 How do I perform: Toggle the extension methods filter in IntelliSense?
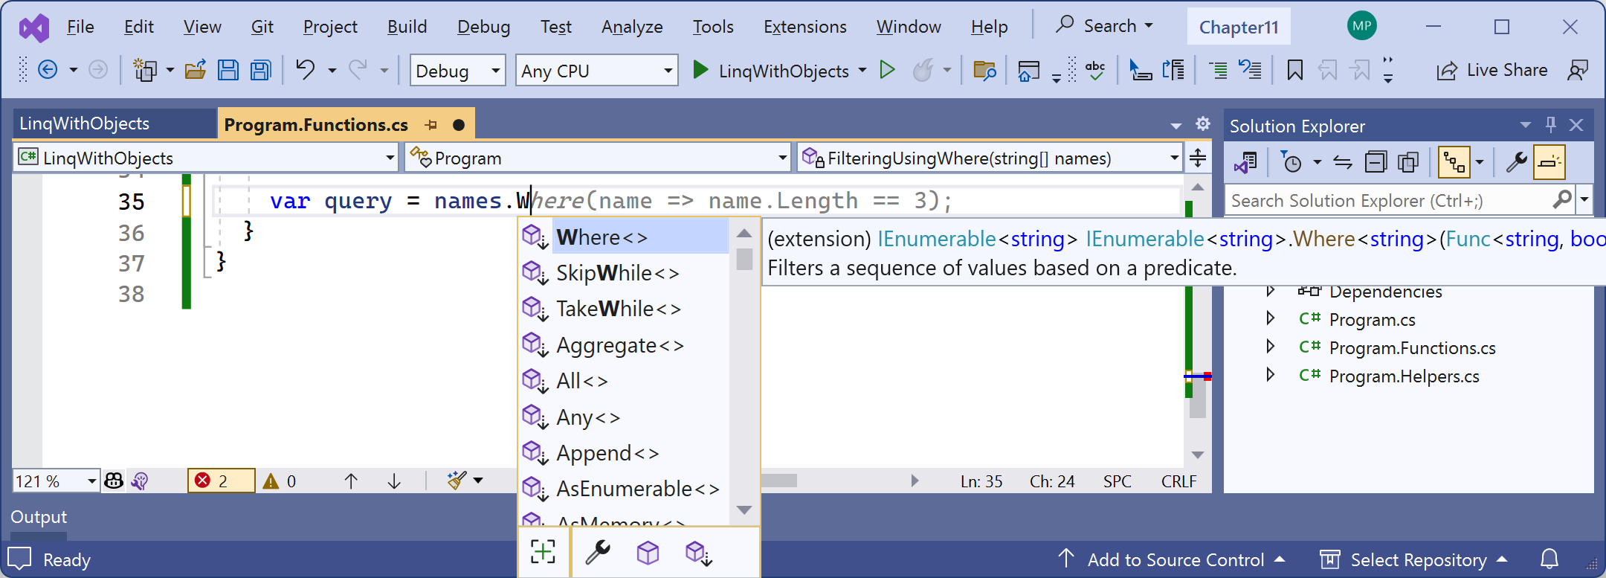[698, 553]
